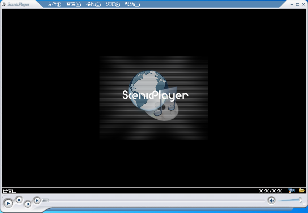
Task: Click the Stop playback button
Action: (x=19, y=200)
